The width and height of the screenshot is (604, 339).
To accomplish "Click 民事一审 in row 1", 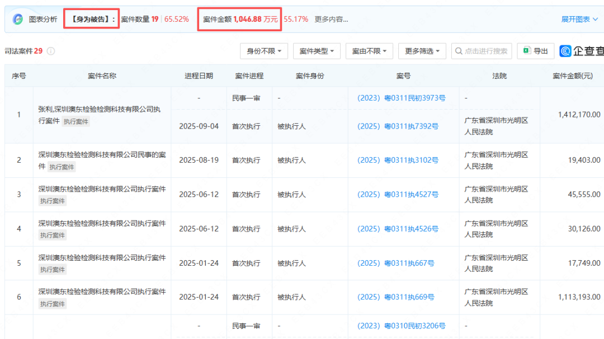I will tap(246, 98).
